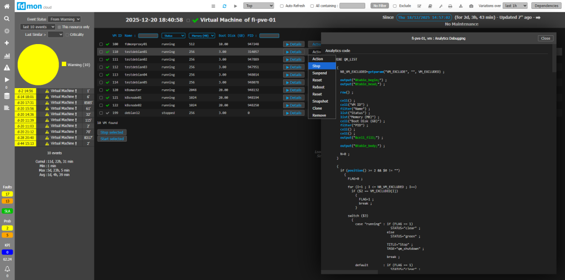
Task: Click the printer icon in top toolbar
Action: click(451, 6)
